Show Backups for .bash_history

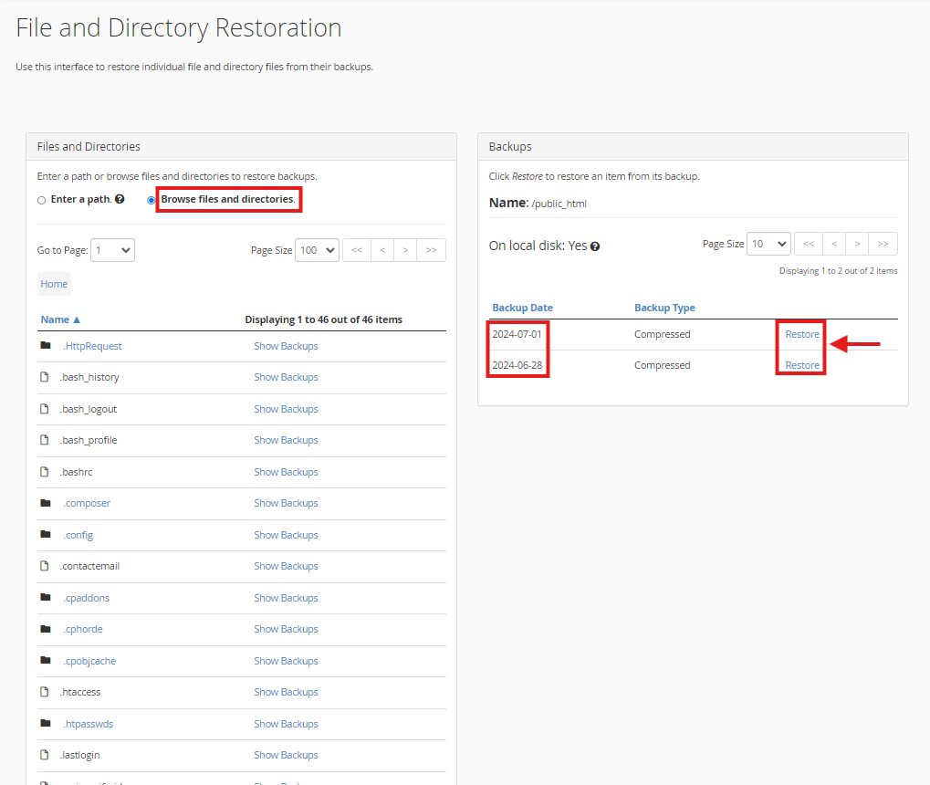tap(286, 377)
